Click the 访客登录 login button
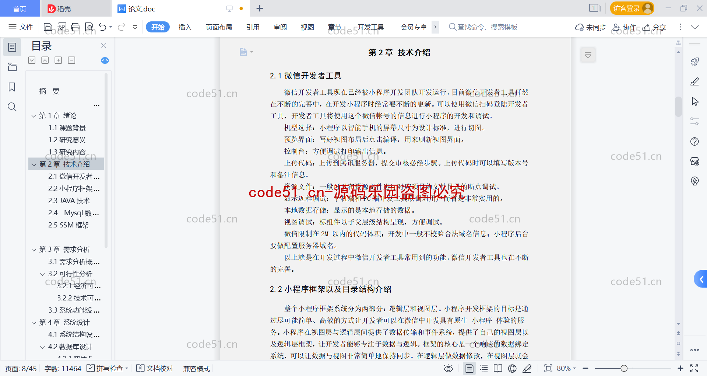 tap(632, 8)
